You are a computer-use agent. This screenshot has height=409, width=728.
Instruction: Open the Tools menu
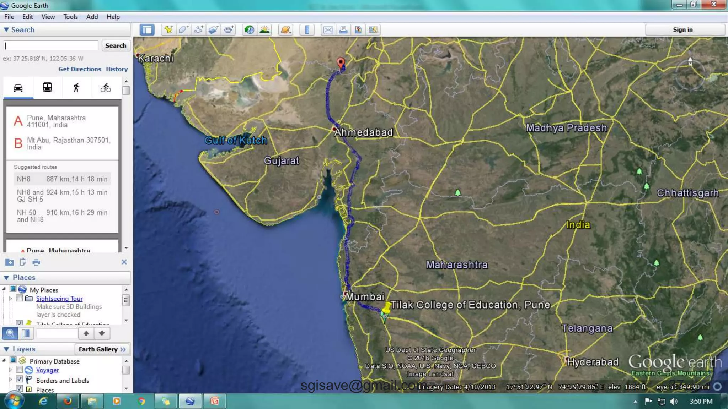coord(70,17)
